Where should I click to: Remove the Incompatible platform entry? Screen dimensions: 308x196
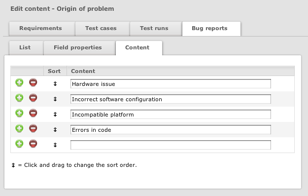pos(33,113)
